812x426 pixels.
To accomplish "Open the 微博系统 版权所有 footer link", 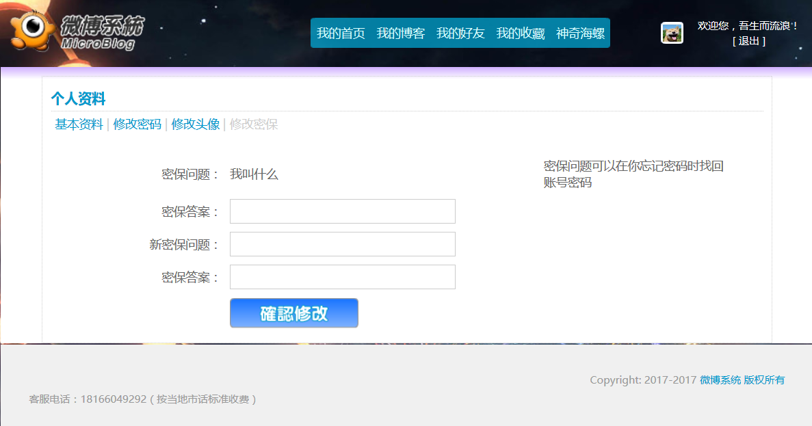I will (742, 380).
